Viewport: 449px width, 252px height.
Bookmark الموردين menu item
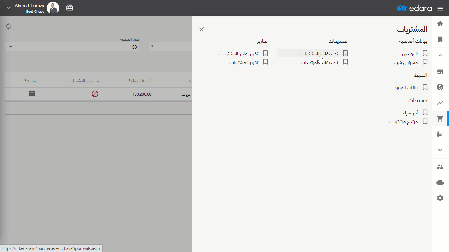coord(425,54)
